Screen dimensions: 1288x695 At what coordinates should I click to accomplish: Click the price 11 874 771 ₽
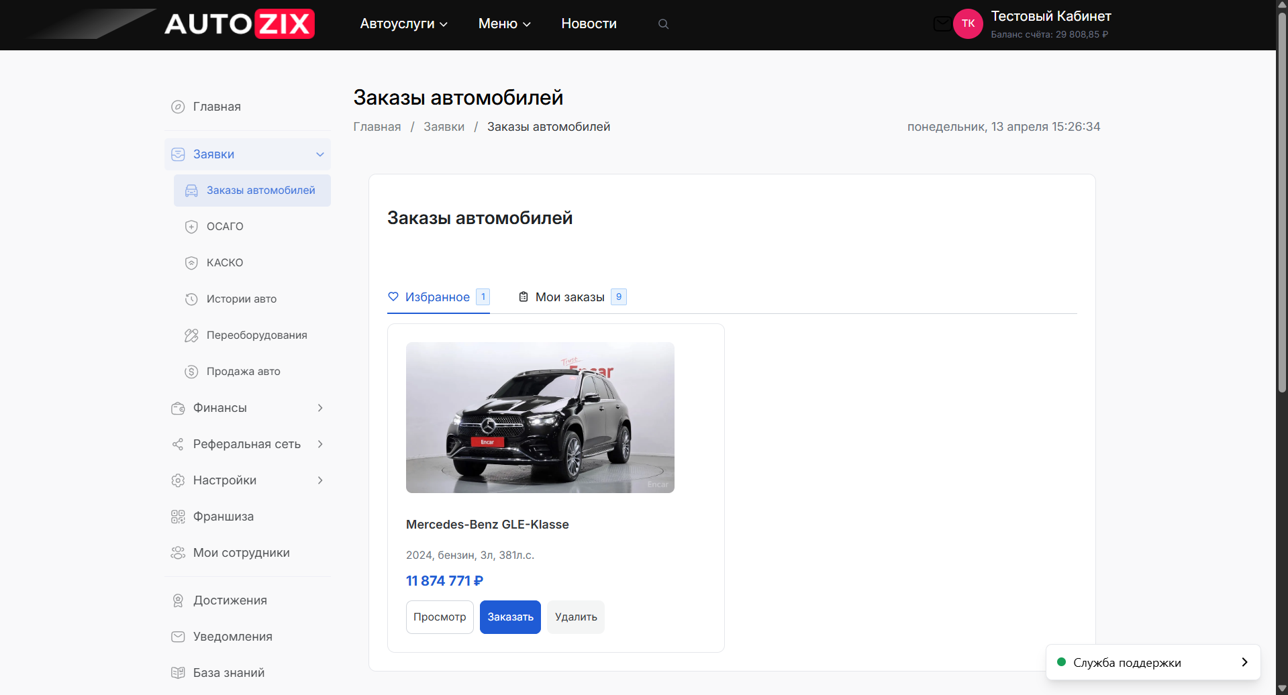point(444,581)
